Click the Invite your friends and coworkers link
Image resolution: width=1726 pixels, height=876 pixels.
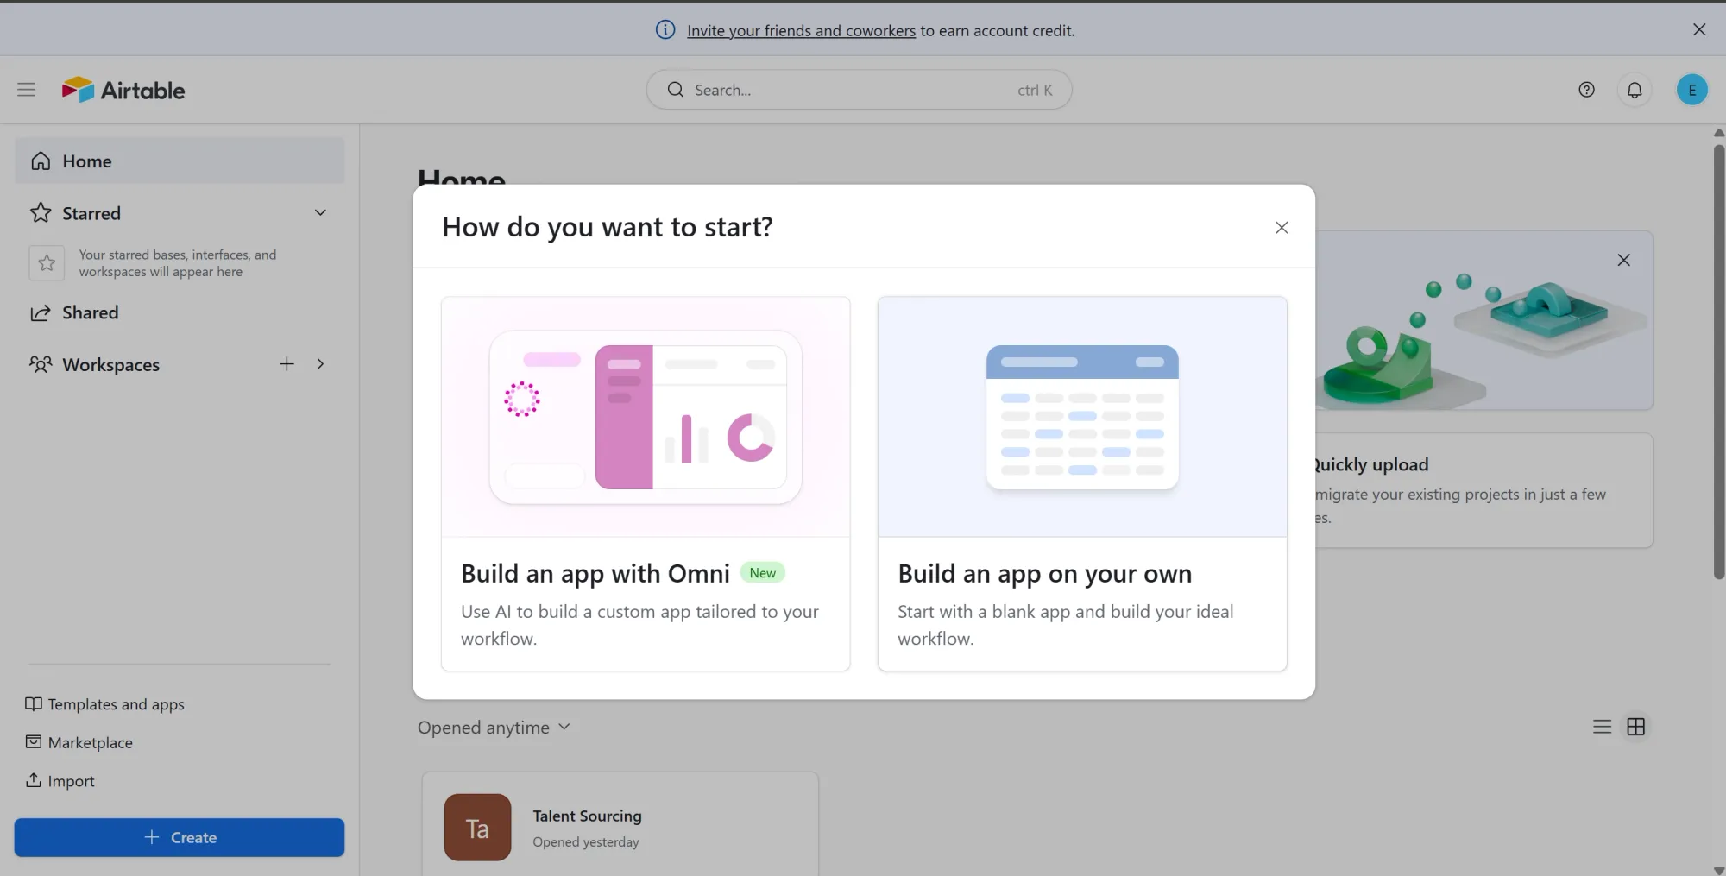coord(801,30)
